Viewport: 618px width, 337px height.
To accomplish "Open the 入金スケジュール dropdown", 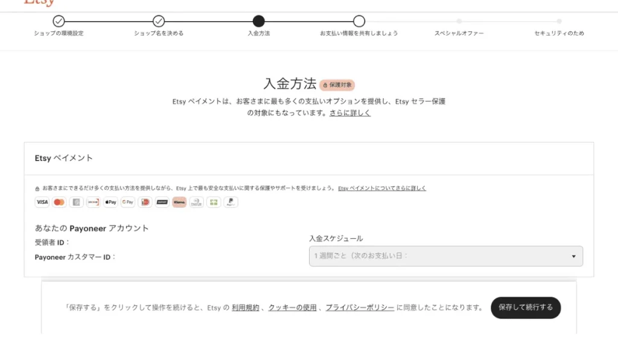I will tap(446, 256).
